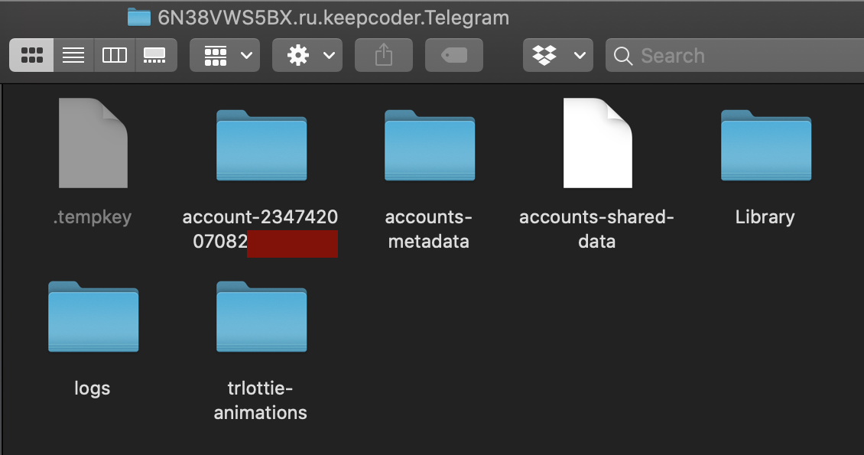This screenshot has width=864, height=455.
Task: Select the .tempkey file icon
Action: point(93,143)
